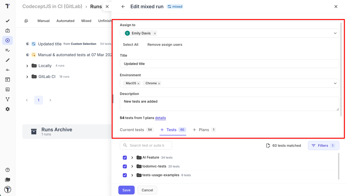The height and width of the screenshot is (196, 349).
Task: Click the Runs Archive box icon
Action: coord(34,132)
